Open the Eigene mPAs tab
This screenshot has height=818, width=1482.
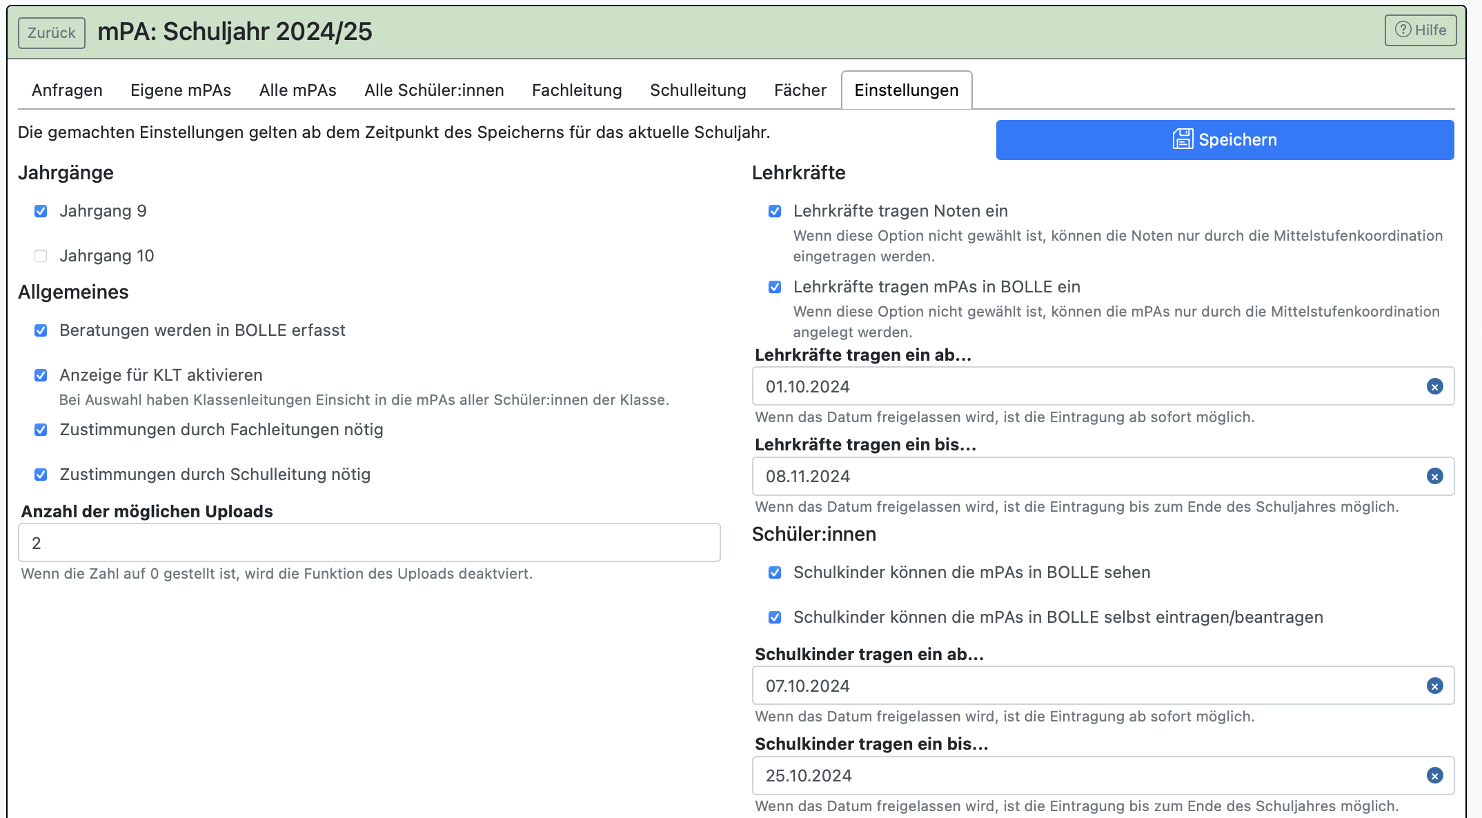pos(181,90)
